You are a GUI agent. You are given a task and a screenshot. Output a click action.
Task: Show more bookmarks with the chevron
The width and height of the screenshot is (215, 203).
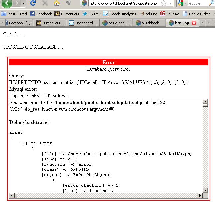pos(214,14)
